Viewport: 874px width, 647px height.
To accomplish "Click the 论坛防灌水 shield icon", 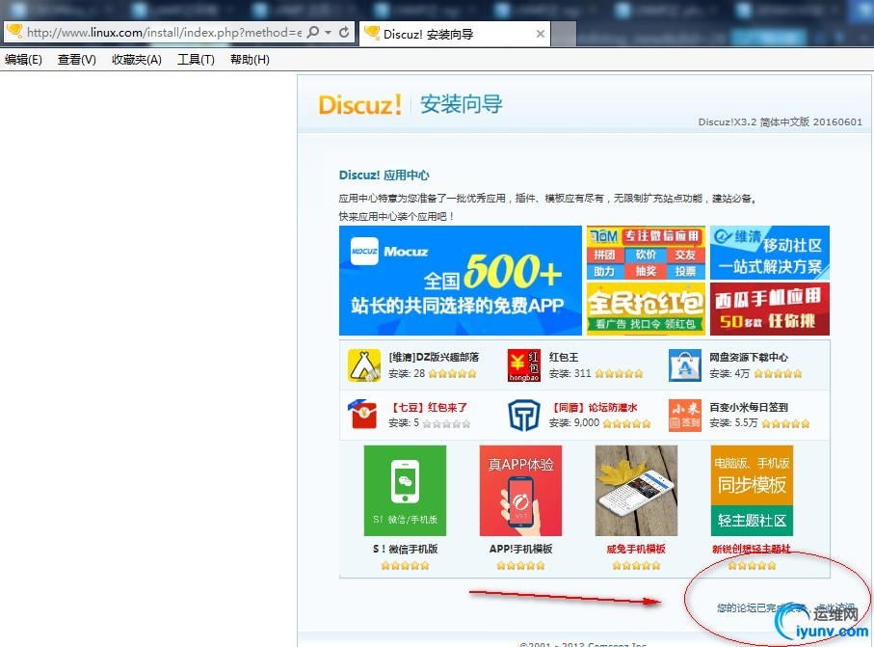I will click(x=524, y=415).
